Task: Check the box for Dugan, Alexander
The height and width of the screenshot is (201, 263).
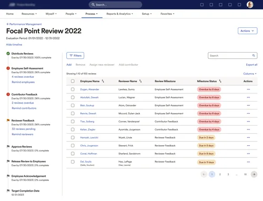Action: coord(73,89)
